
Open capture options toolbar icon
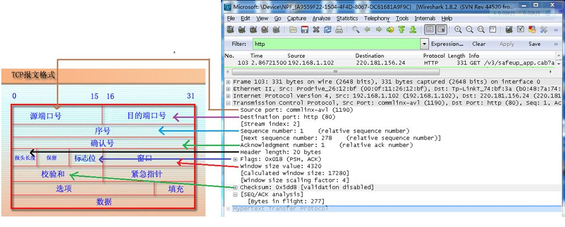click(x=242, y=30)
